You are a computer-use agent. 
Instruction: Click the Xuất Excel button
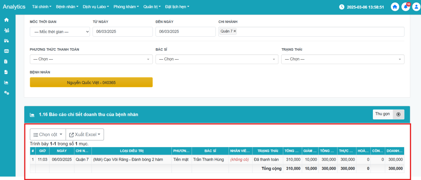(x=85, y=135)
